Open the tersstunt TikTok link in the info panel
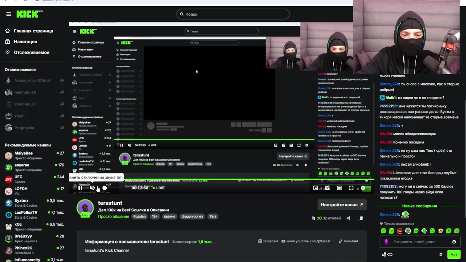The image size is (466, 262). point(348,241)
